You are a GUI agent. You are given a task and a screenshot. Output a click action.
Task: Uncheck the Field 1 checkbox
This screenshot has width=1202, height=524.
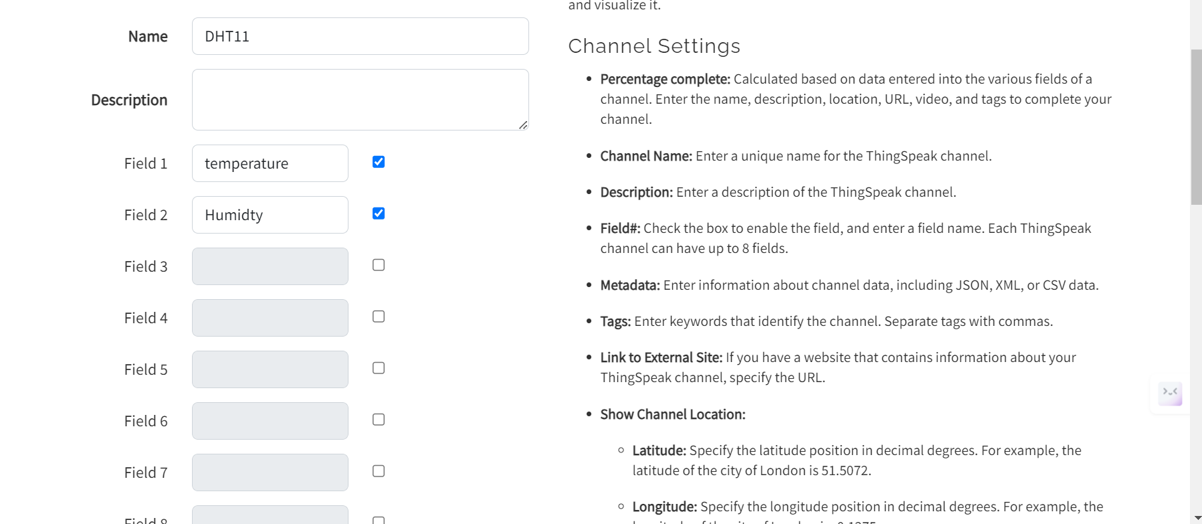tap(379, 162)
